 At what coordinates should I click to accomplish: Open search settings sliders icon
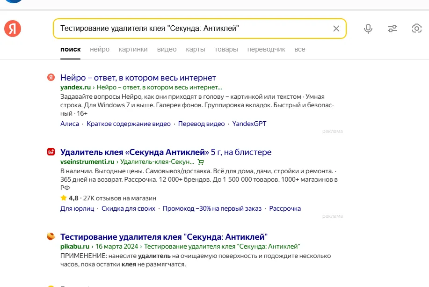[x=393, y=29]
